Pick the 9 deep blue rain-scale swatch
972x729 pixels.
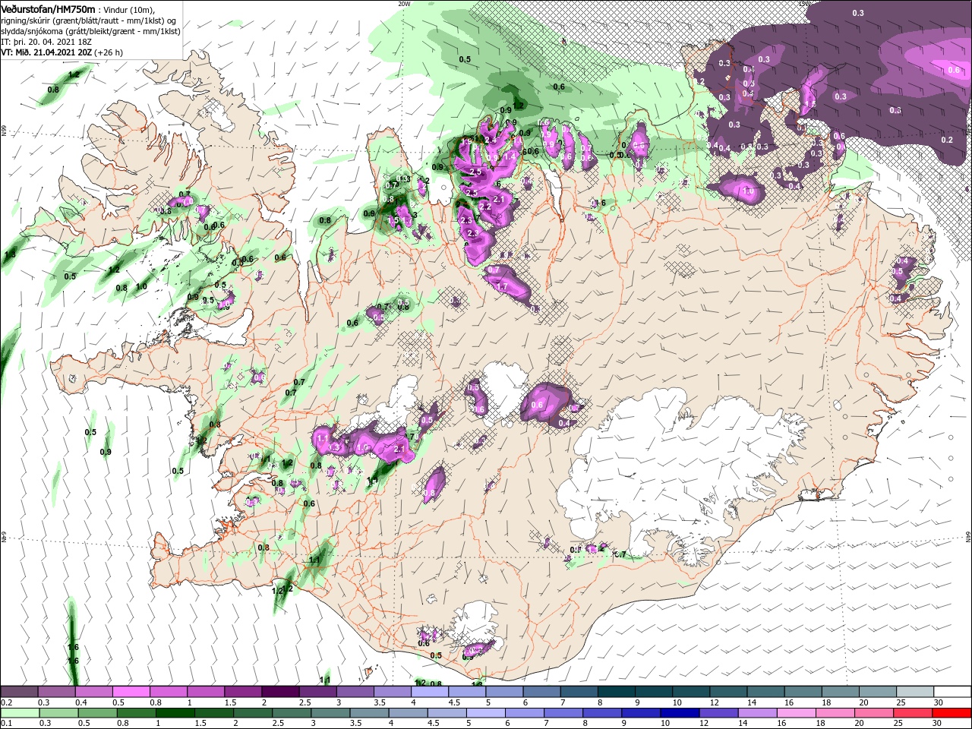[640, 713]
